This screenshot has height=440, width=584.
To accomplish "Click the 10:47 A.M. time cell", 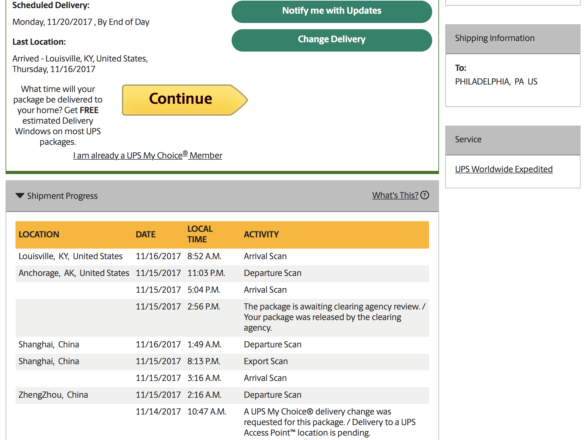I will coord(207,411).
